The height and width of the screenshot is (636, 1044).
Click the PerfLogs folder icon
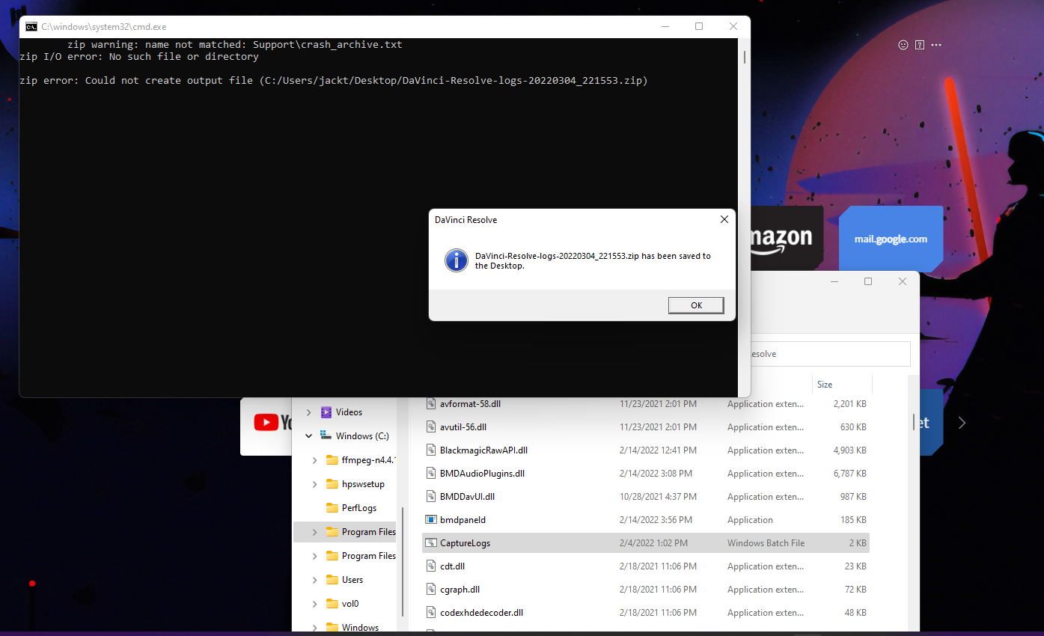click(x=332, y=508)
